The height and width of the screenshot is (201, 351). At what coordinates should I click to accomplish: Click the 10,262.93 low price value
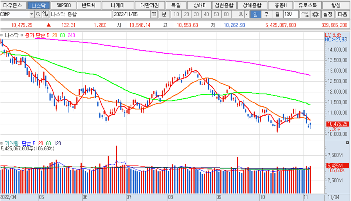234,25
